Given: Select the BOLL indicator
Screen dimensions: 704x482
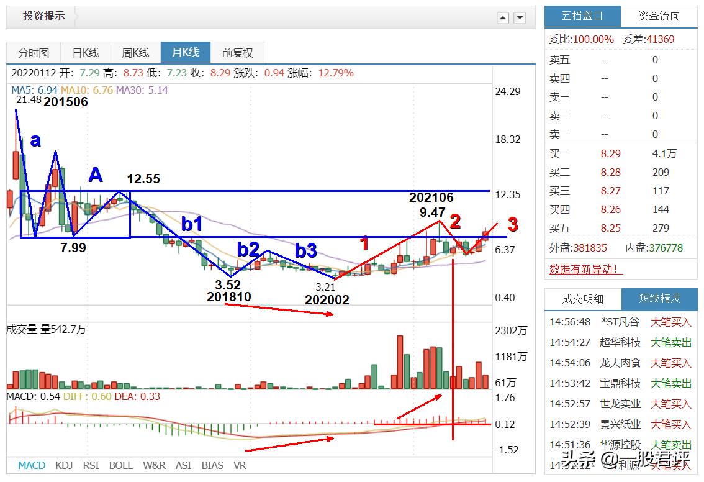Looking at the screenshot, I should click(121, 465).
